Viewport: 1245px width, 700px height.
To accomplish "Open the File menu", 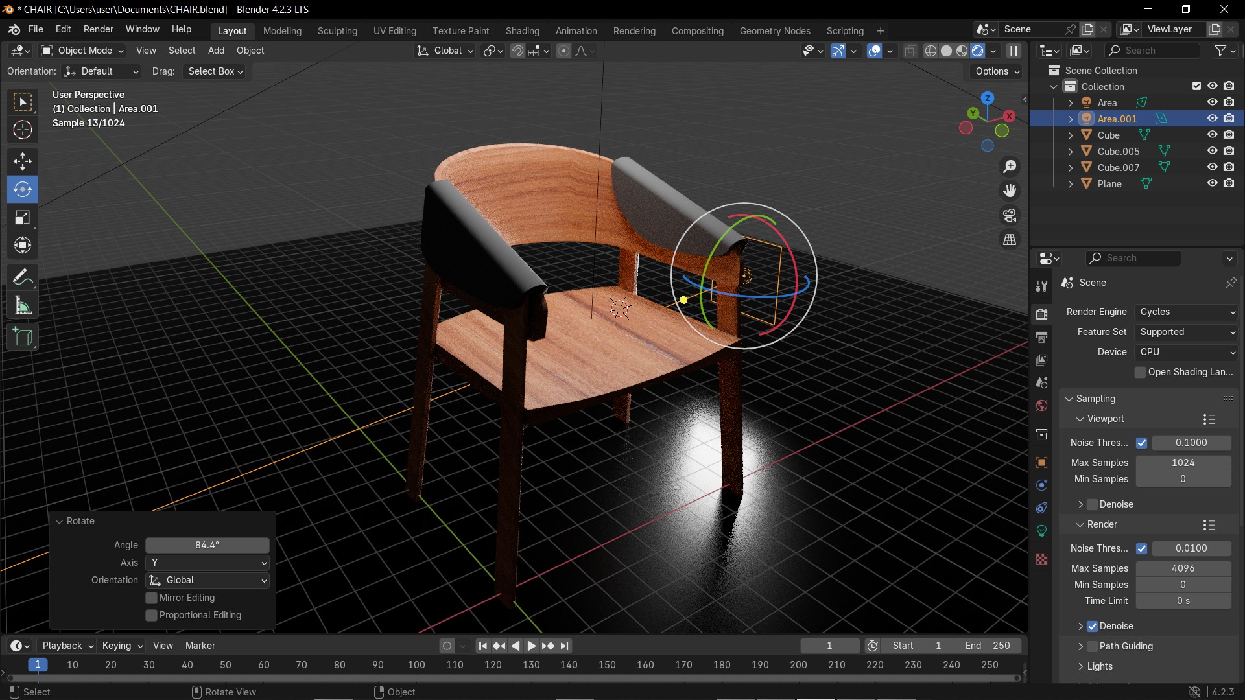I will (x=36, y=29).
